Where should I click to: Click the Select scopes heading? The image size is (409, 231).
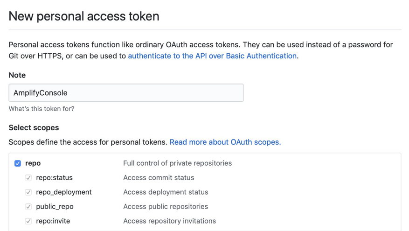34,127
